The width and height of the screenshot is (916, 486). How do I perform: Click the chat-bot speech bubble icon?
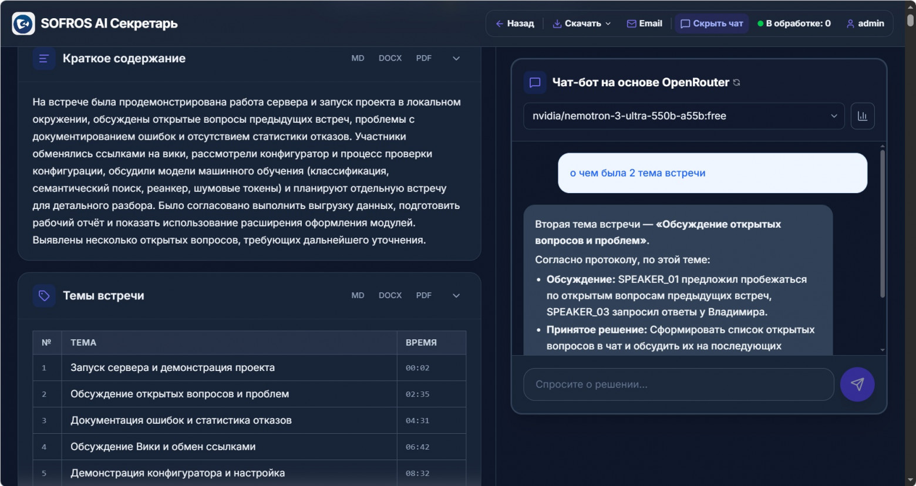pos(535,82)
